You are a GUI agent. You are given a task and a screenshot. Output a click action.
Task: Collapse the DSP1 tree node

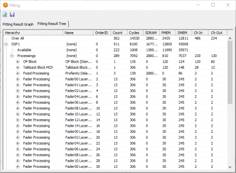pos(6,44)
